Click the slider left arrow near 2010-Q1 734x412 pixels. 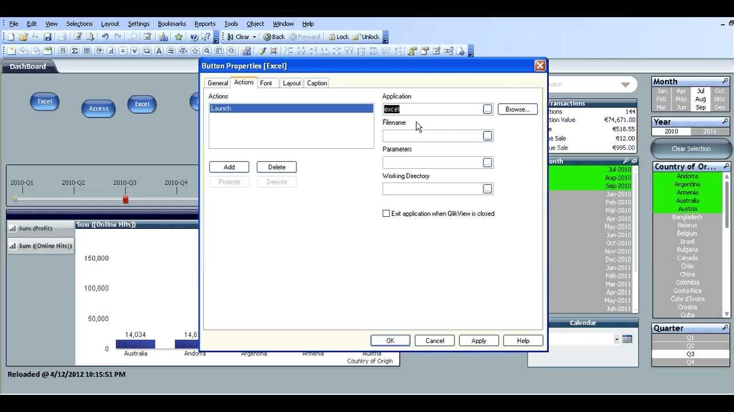pyautogui.click(x=14, y=199)
